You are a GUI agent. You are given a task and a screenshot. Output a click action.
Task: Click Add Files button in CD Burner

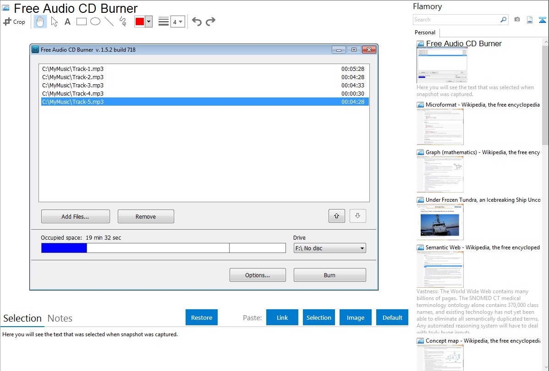[x=76, y=216]
